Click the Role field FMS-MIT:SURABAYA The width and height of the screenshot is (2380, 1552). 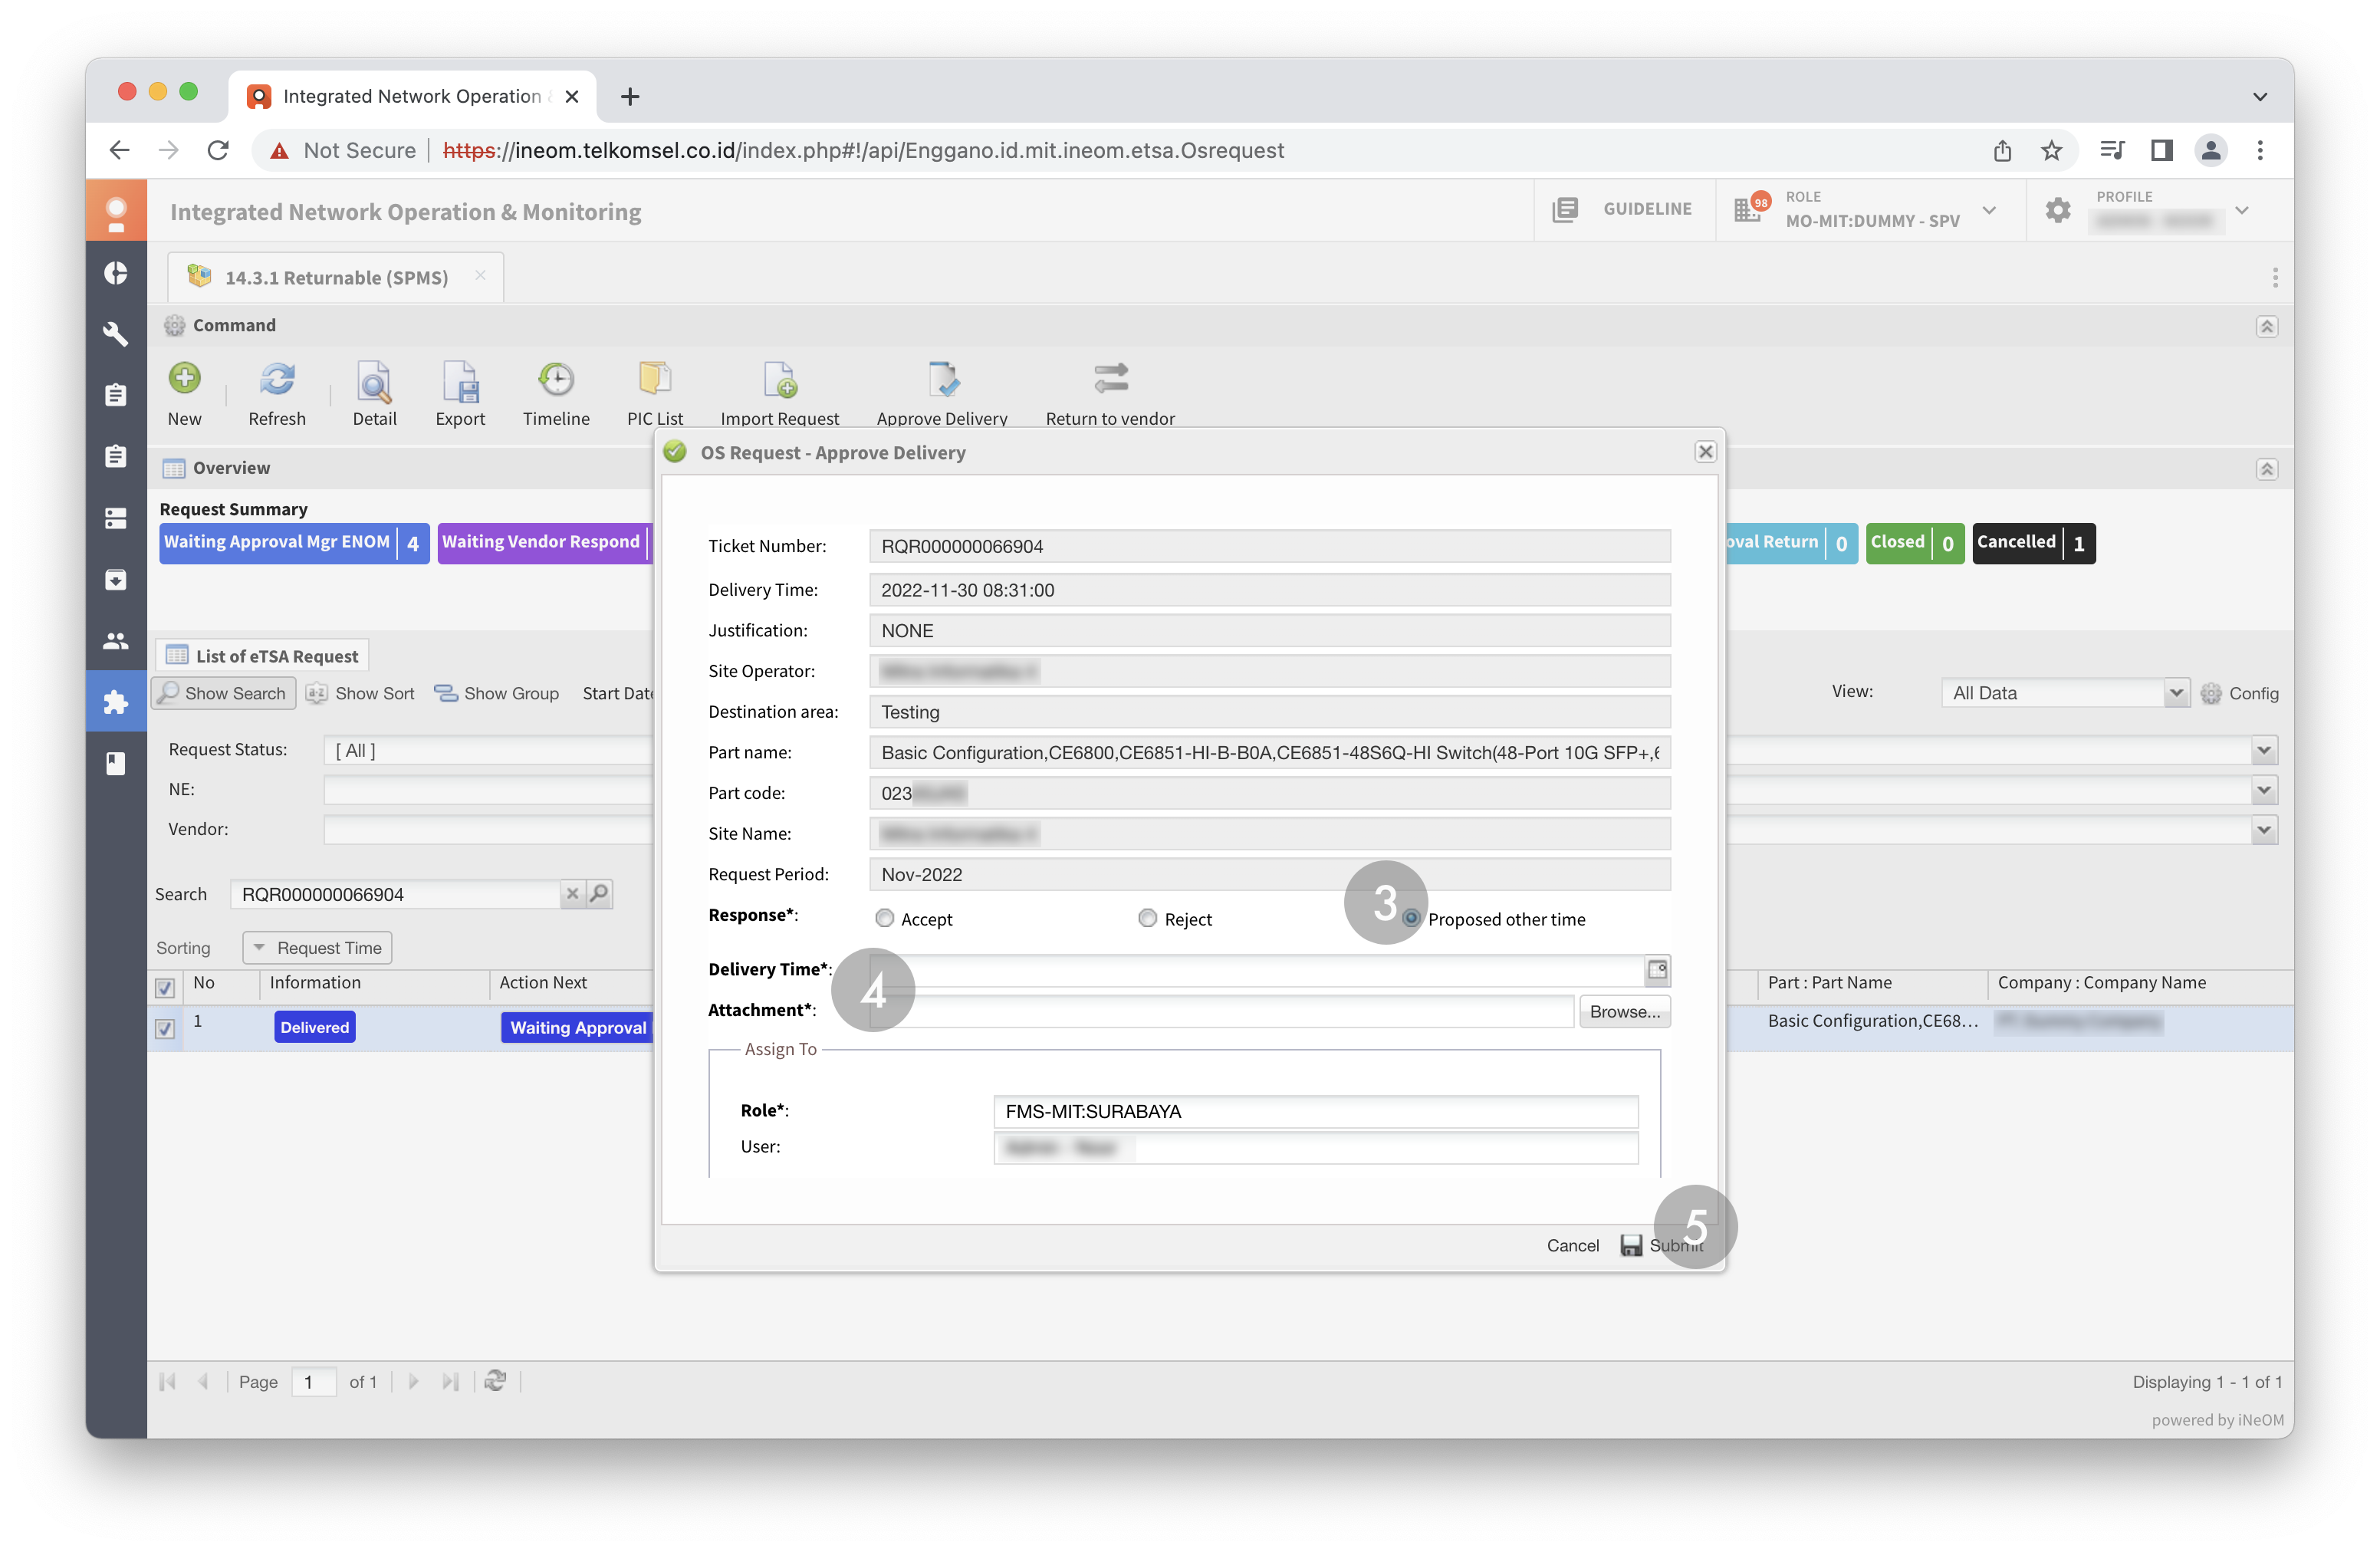coord(1315,1111)
